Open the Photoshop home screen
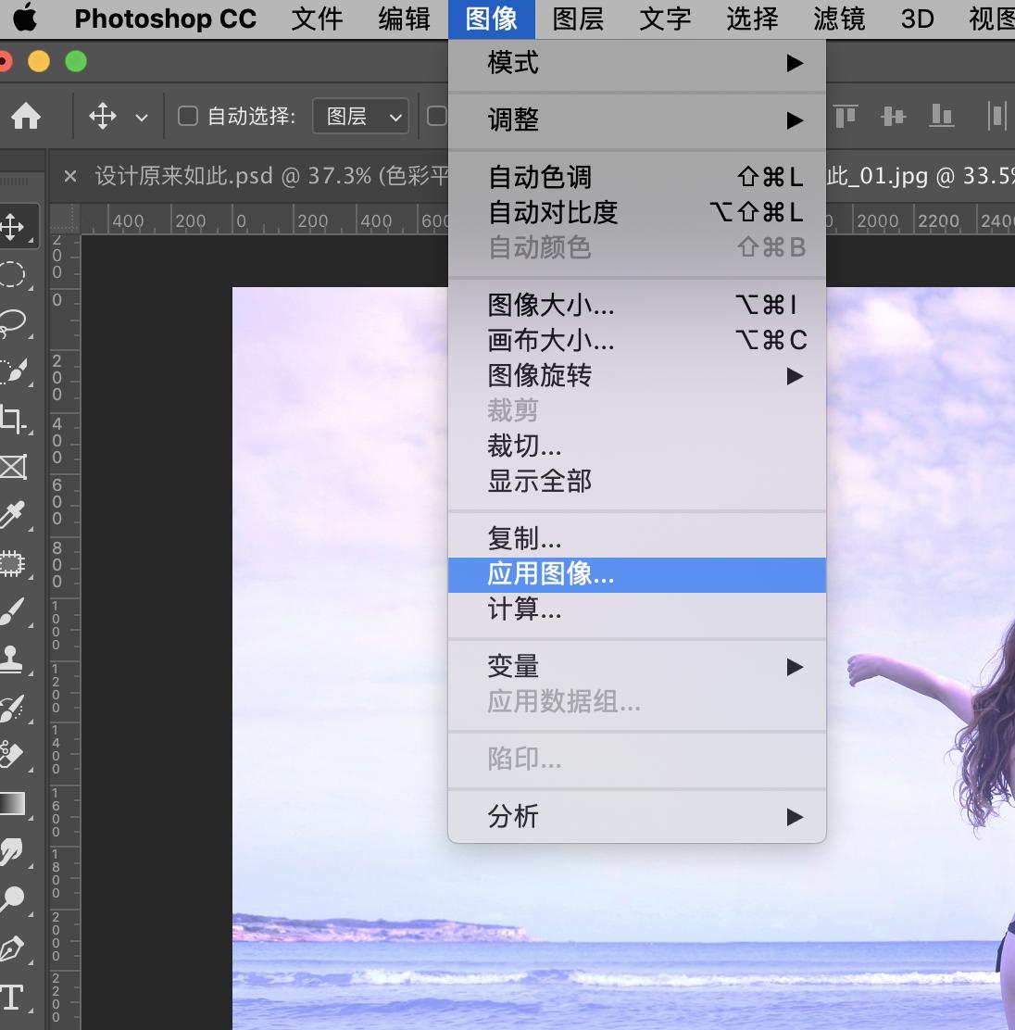This screenshot has width=1015, height=1030. [x=26, y=116]
